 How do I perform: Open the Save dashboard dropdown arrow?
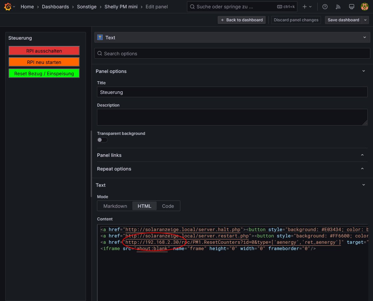pyautogui.click(x=366, y=20)
